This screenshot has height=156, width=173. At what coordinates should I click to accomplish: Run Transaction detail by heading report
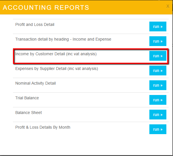[x=158, y=41]
